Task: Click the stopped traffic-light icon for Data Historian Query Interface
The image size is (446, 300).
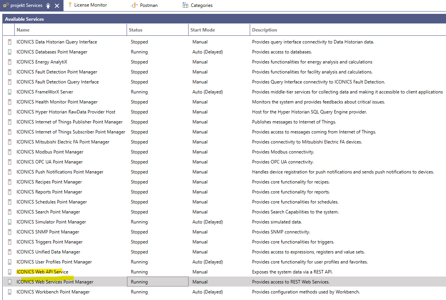Action: pos(9,42)
